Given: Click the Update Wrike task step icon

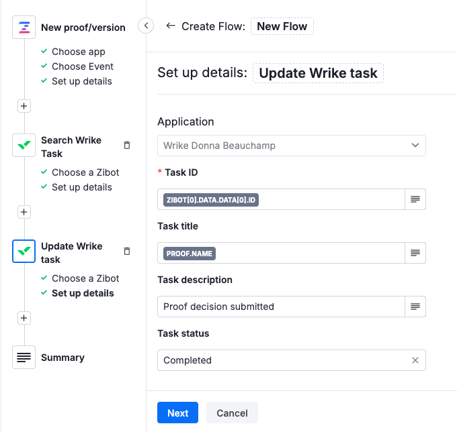Looking at the screenshot, I should click(24, 251).
